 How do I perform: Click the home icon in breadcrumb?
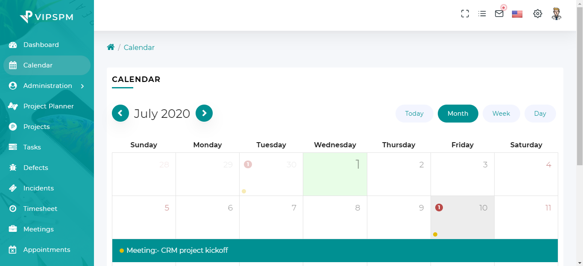tap(111, 47)
